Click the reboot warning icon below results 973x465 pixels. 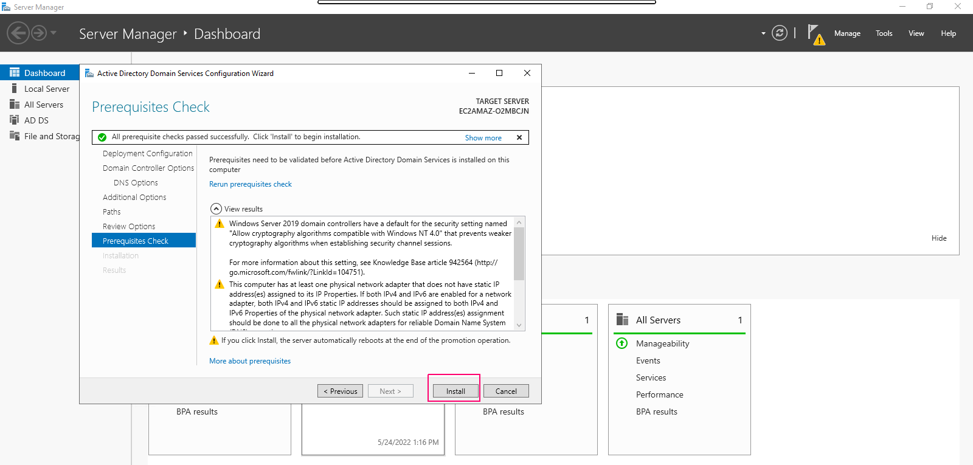pos(213,340)
